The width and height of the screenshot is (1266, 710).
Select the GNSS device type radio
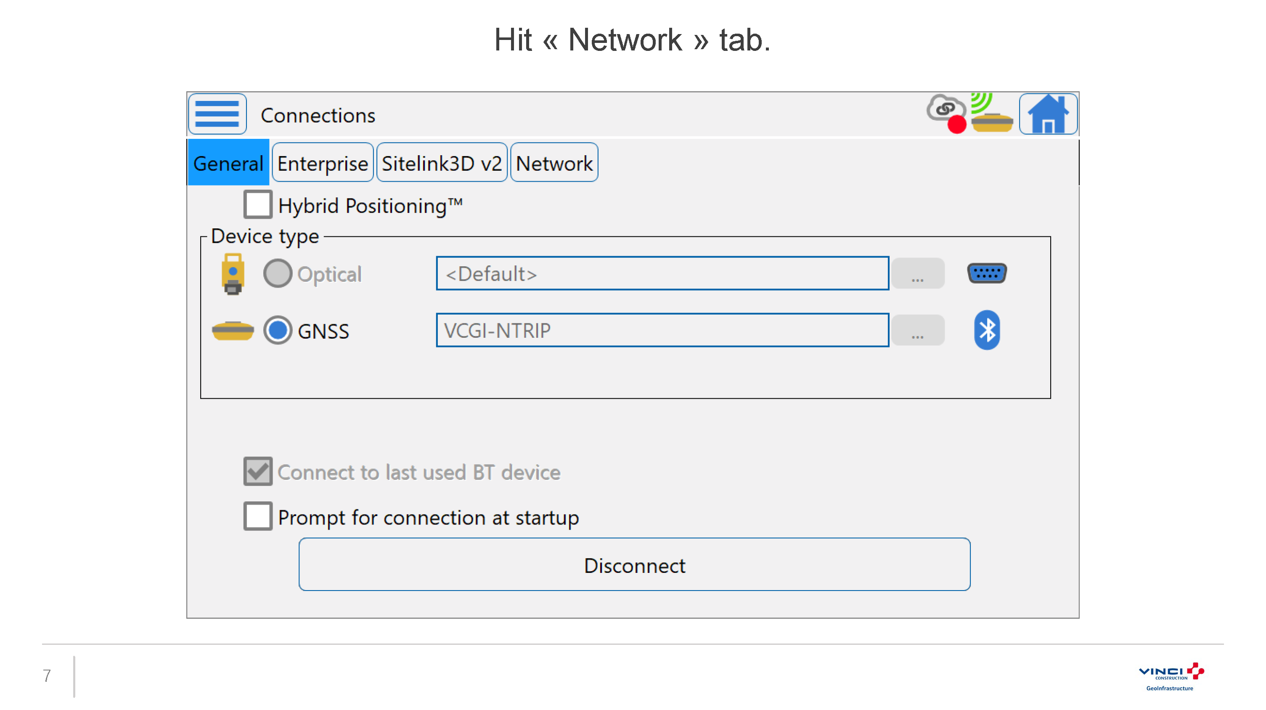[x=278, y=330]
